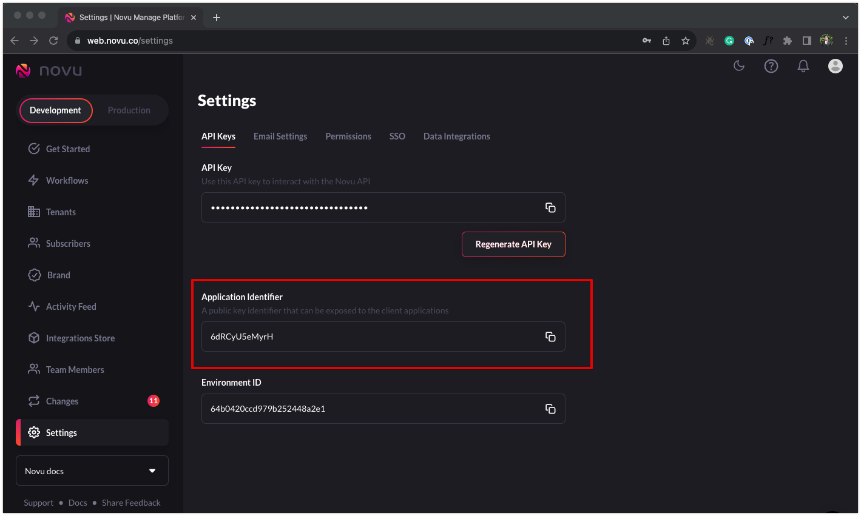
Task: Copy the Environment ID
Action: [550, 409]
